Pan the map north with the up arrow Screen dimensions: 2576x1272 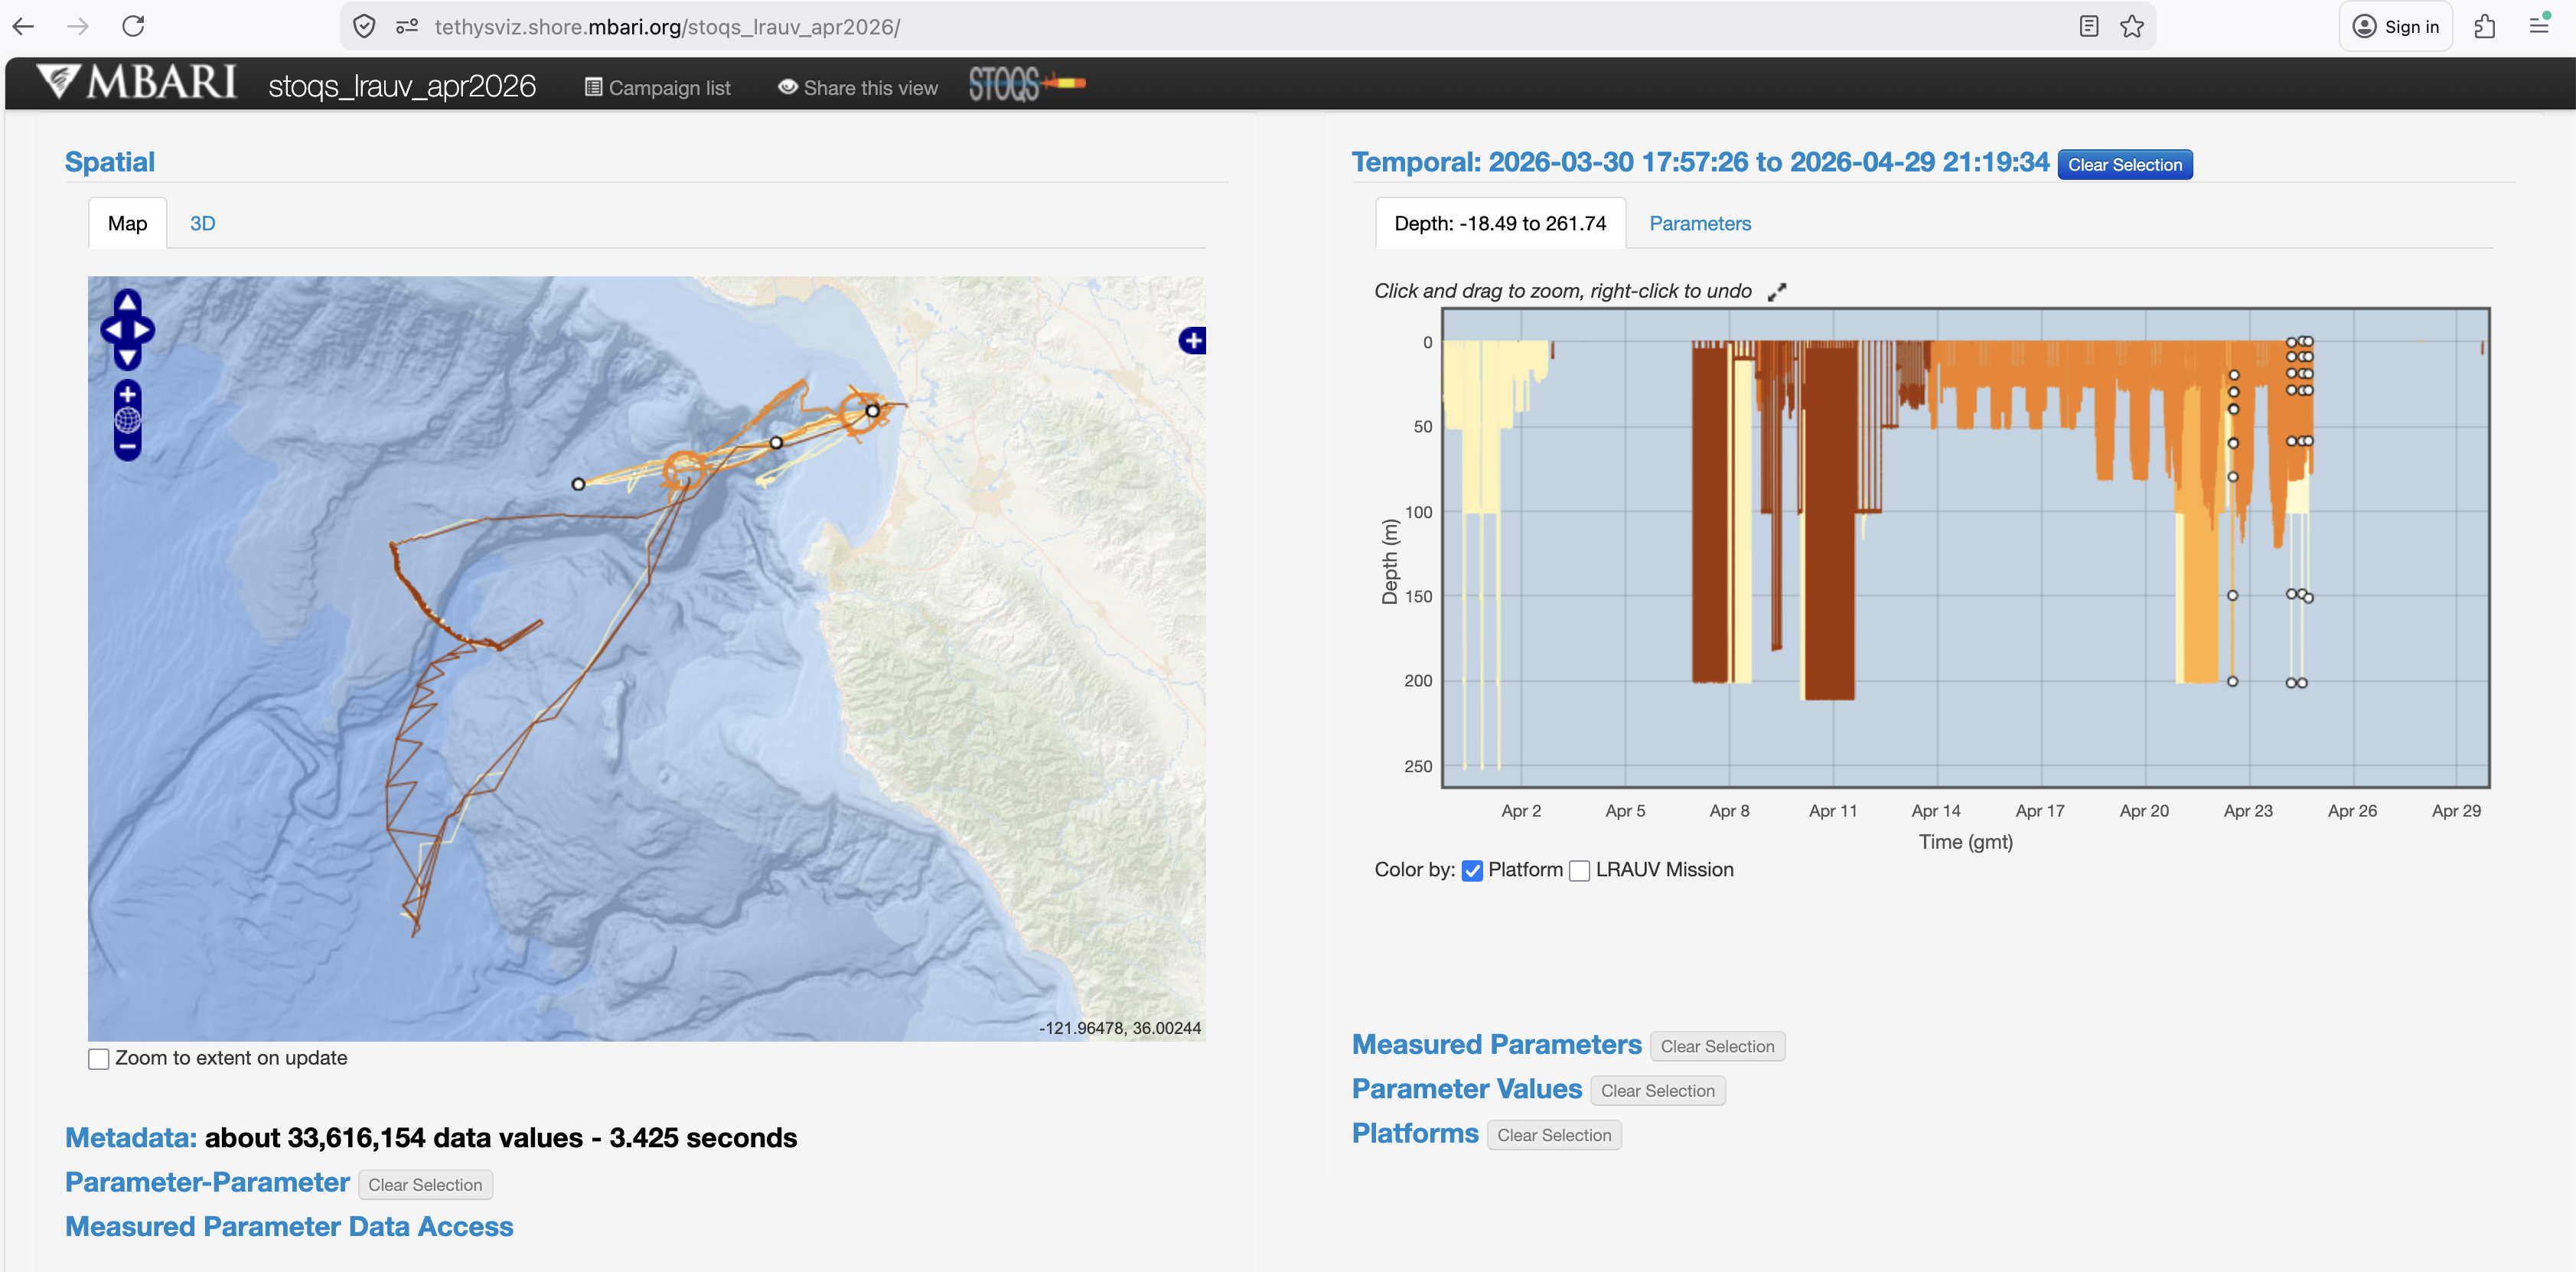(127, 302)
